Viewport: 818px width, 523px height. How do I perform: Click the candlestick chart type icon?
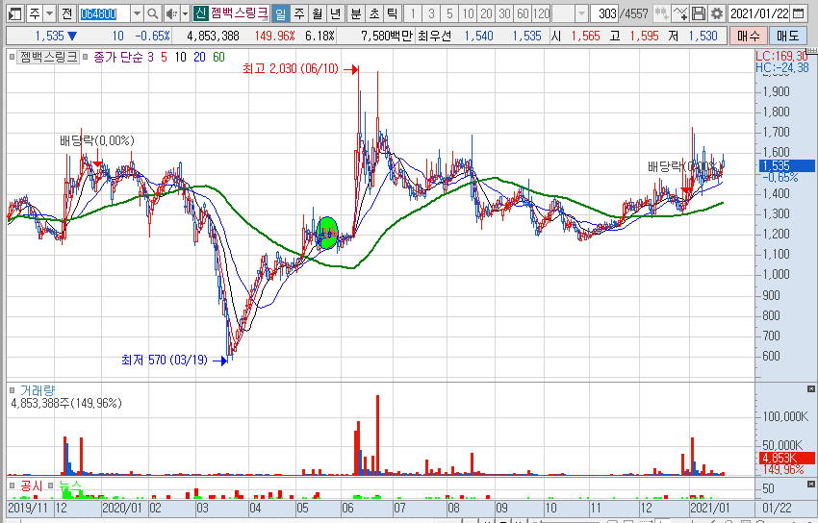coord(662,13)
